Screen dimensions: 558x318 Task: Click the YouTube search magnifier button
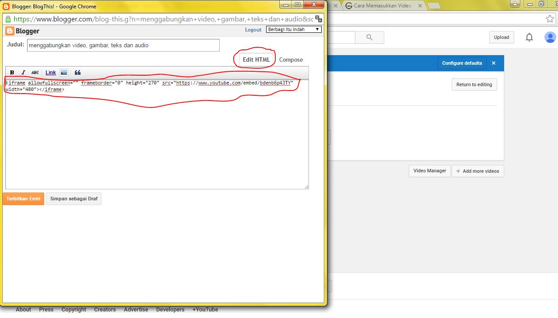point(369,38)
